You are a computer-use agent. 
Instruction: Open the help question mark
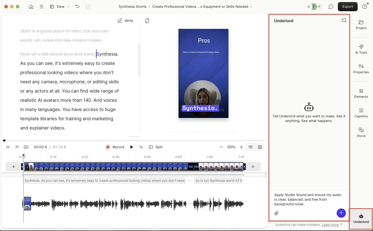tap(365, 7)
